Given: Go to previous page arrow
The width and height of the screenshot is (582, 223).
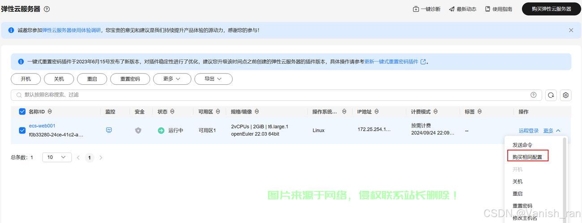Looking at the screenshot, I should [78, 157].
